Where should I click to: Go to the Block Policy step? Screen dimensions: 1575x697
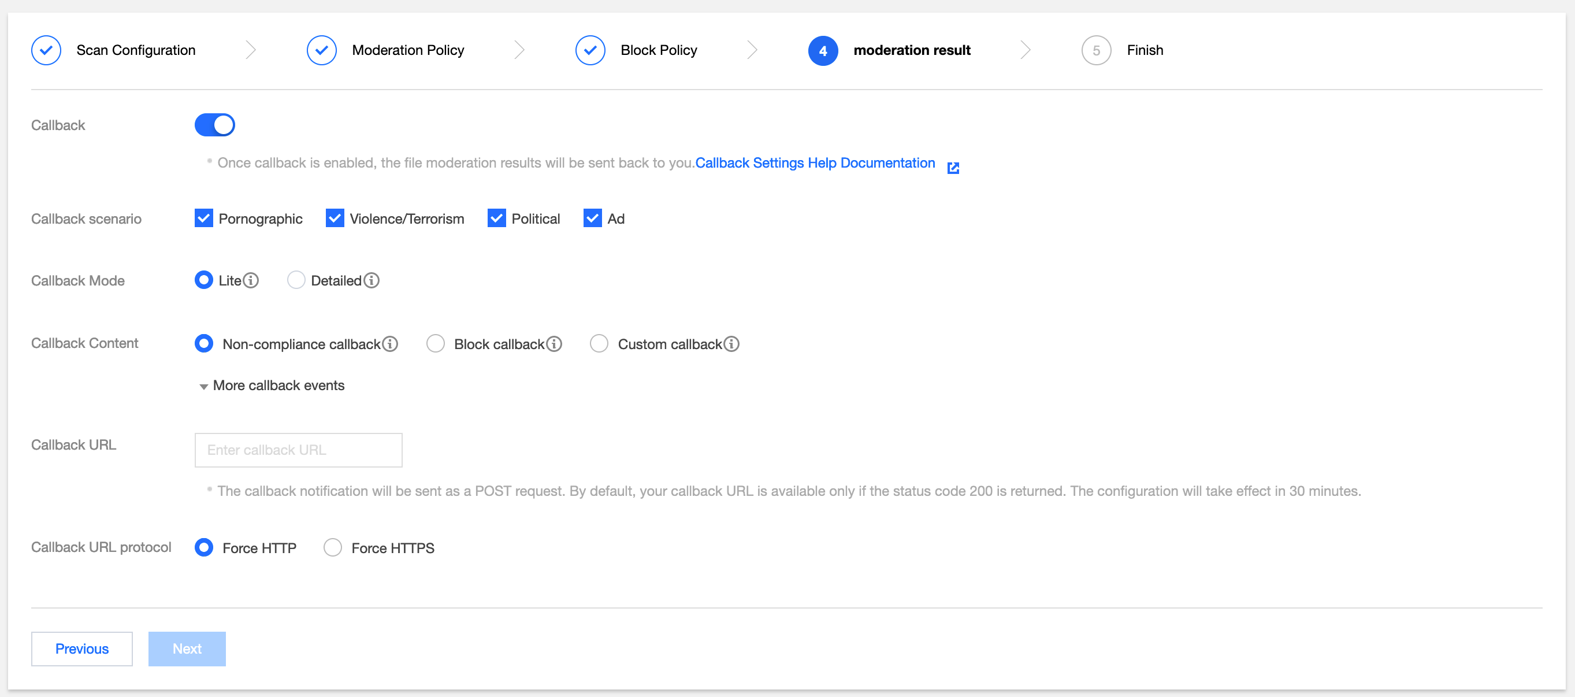pyautogui.click(x=658, y=50)
